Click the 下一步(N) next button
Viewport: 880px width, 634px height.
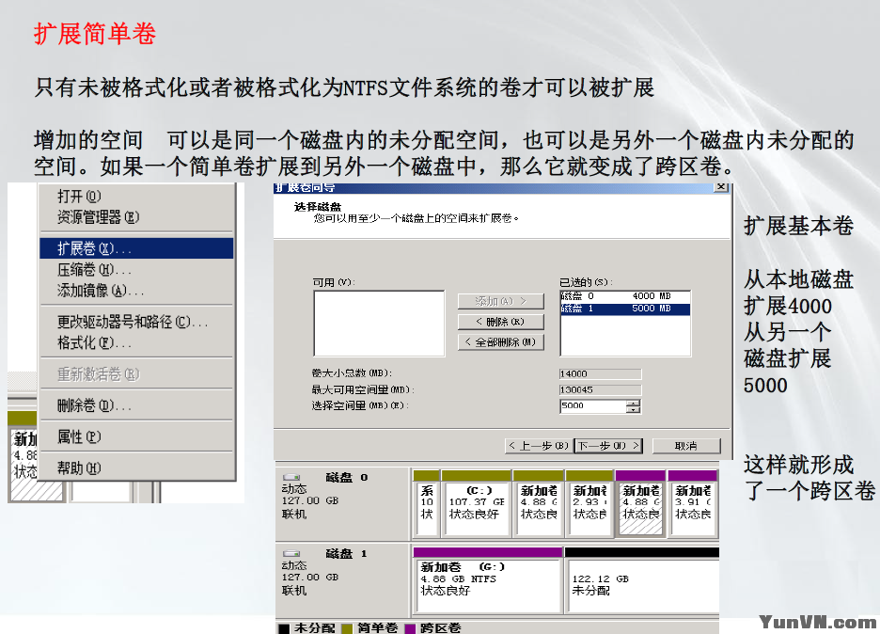click(608, 446)
